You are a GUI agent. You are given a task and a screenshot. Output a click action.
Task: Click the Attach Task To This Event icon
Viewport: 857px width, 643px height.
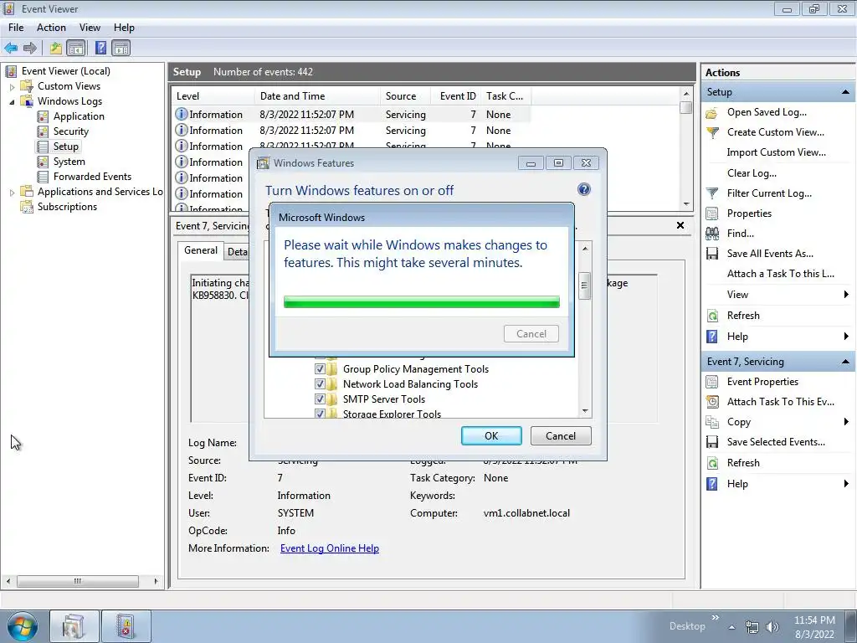pos(711,402)
